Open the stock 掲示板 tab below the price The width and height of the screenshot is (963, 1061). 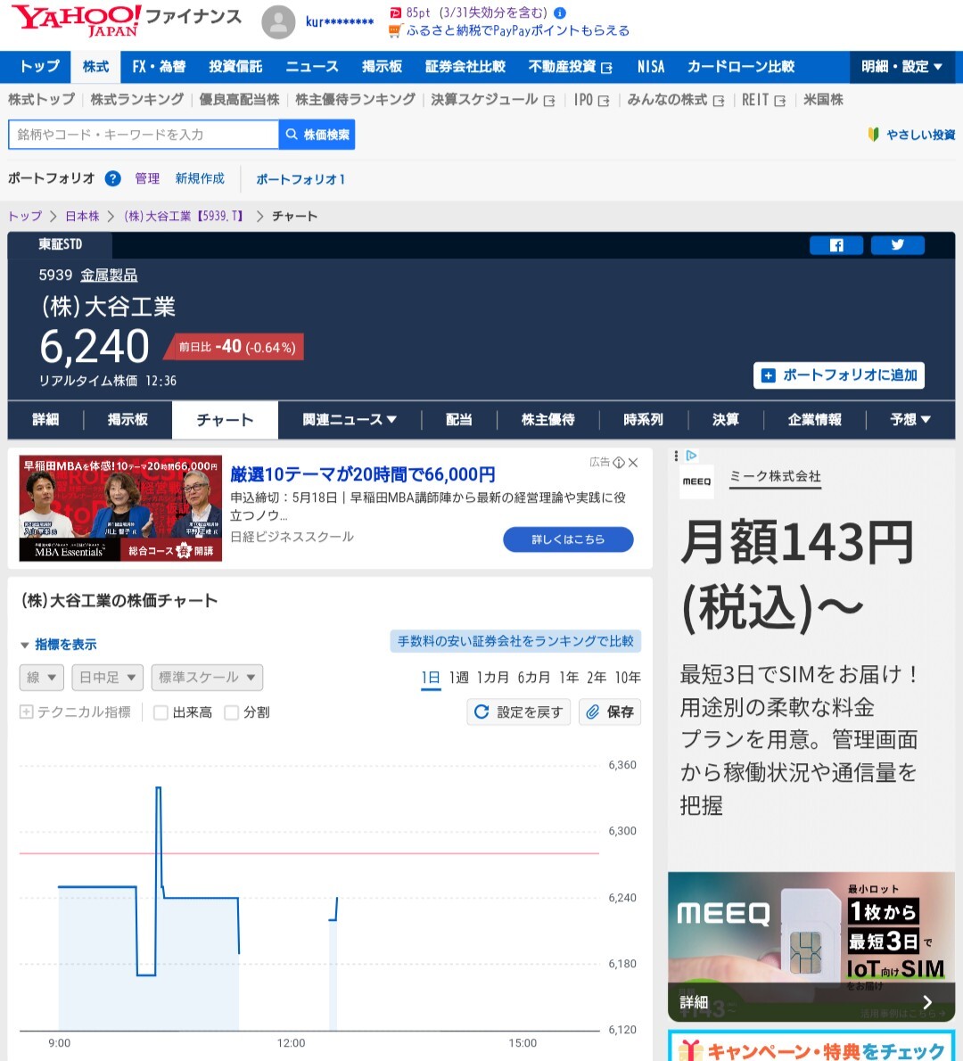(128, 420)
